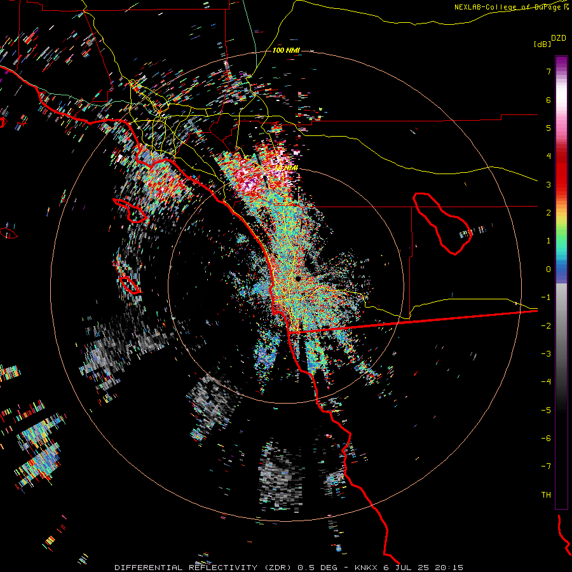
Task: Click the -6 value on the dB scale
Action: coord(546,439)
